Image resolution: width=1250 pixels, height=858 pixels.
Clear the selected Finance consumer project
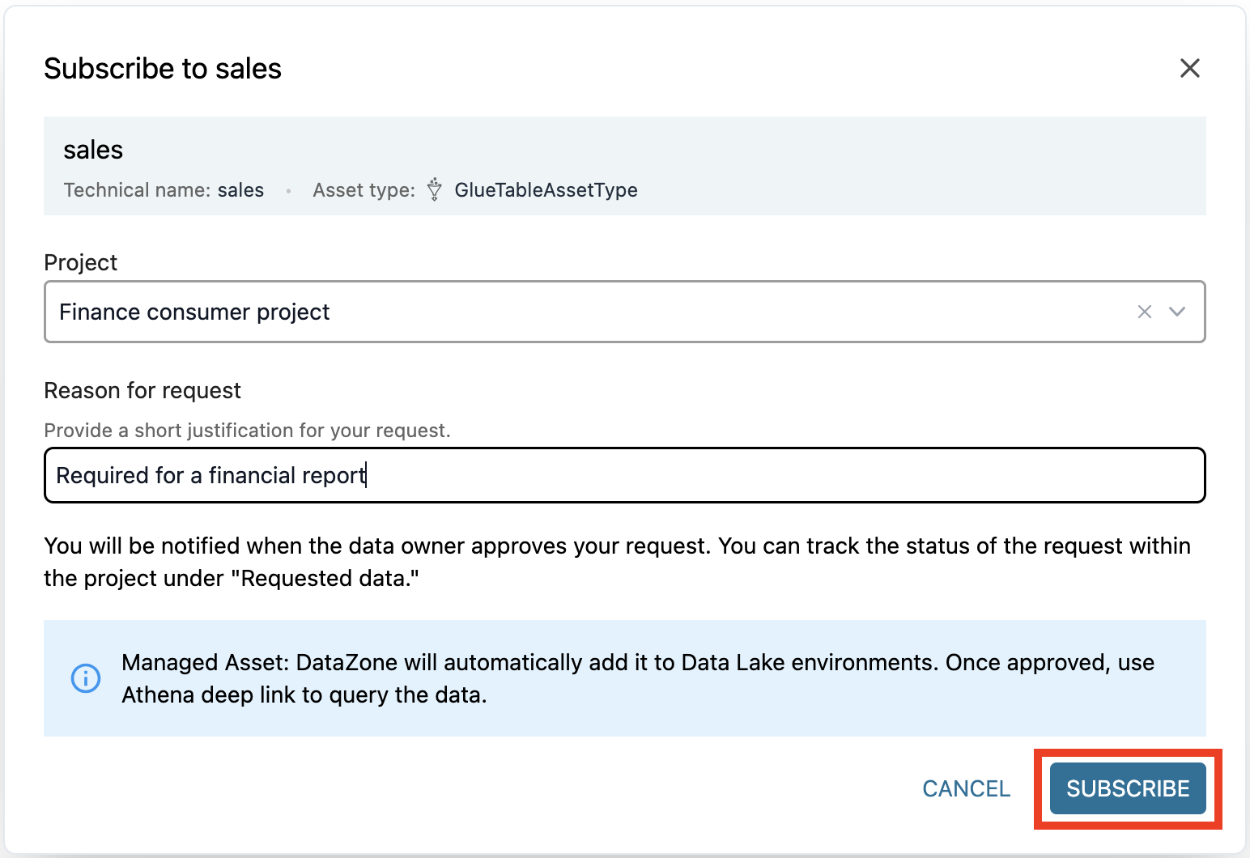point(1144,312)
